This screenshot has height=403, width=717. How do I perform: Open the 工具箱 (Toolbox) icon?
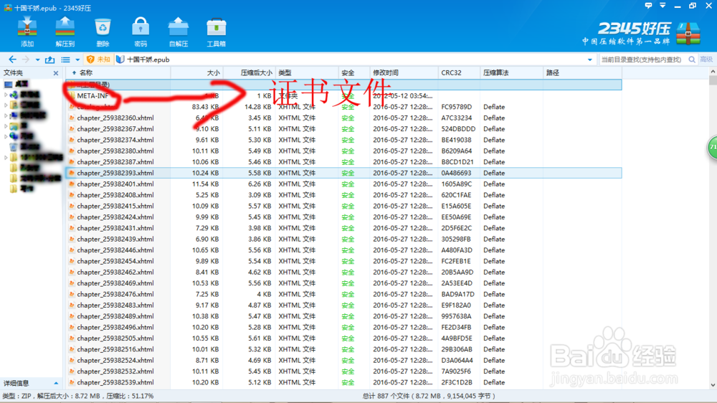[217, 31]
